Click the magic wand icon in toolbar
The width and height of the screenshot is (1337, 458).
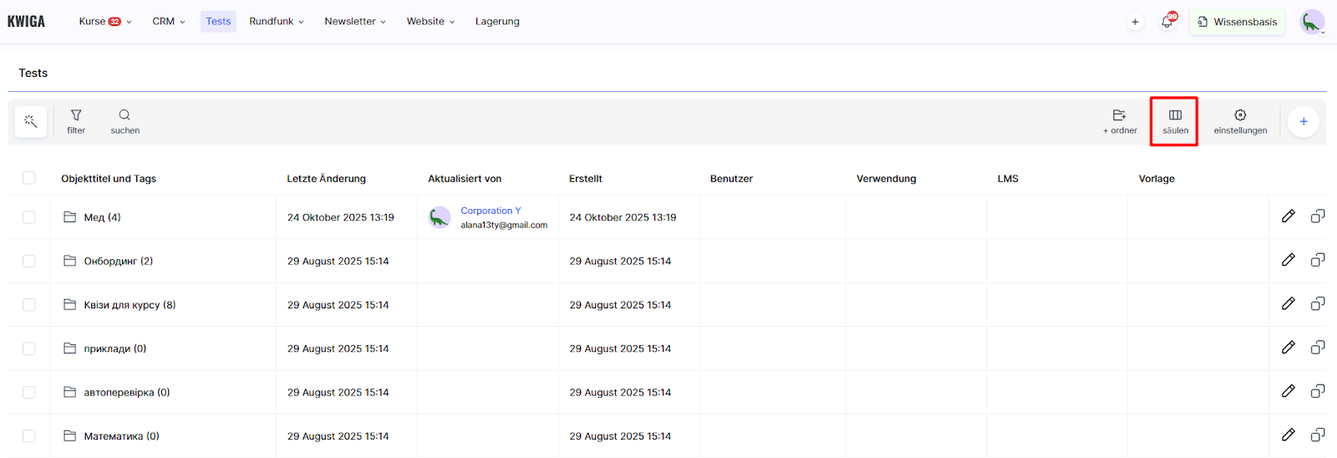[31, 122]
